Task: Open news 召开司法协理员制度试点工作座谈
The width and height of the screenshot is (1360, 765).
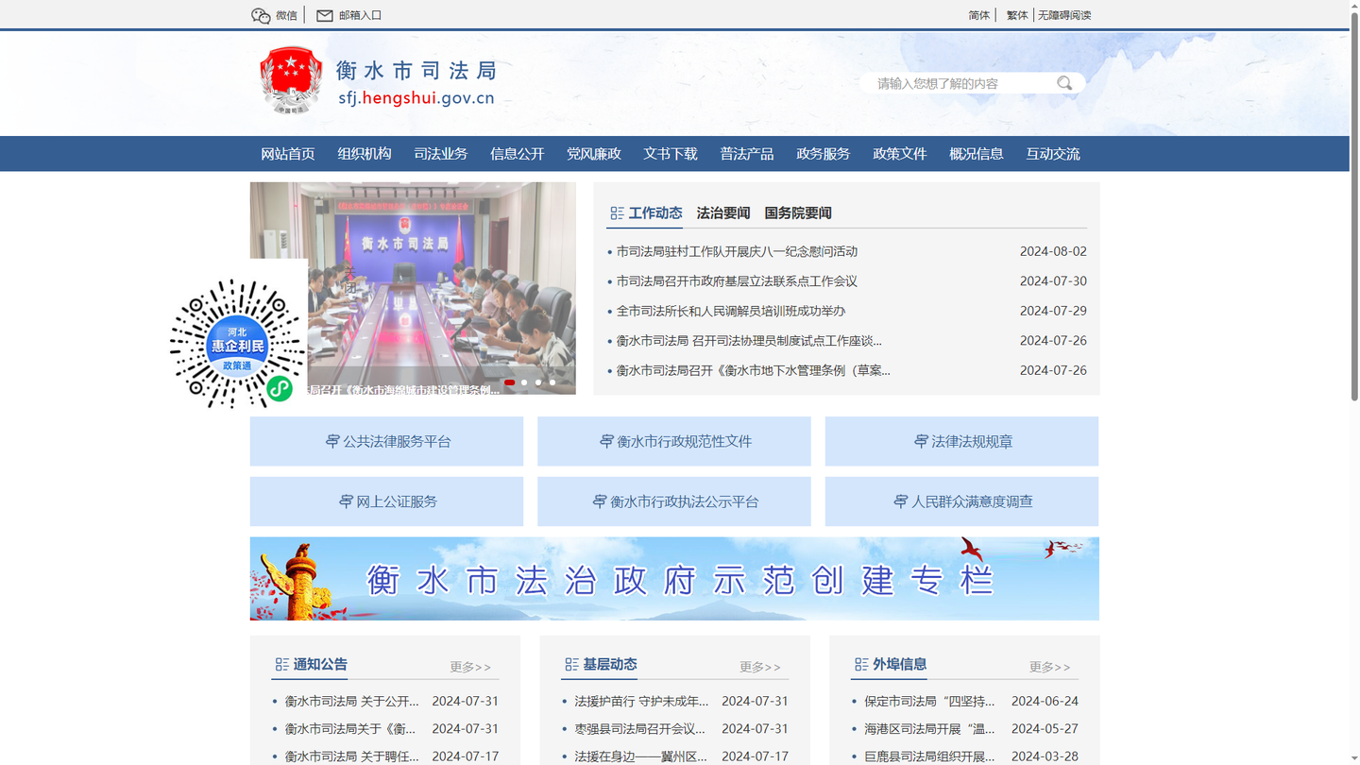Action: [749, 341]
